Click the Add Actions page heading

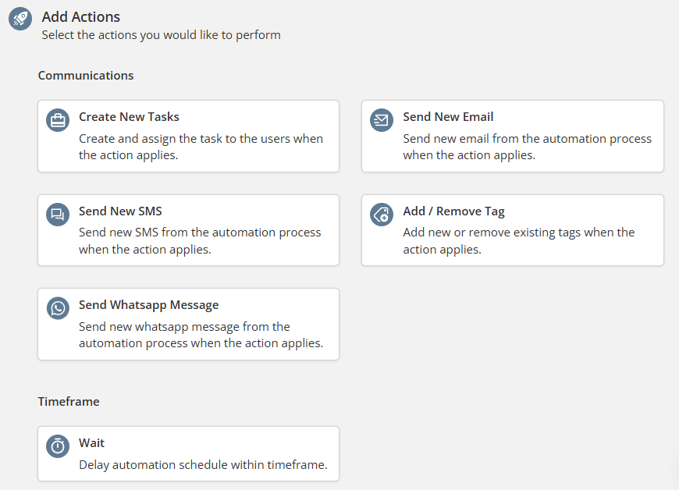pyautogui.click(x=81, y=17)
